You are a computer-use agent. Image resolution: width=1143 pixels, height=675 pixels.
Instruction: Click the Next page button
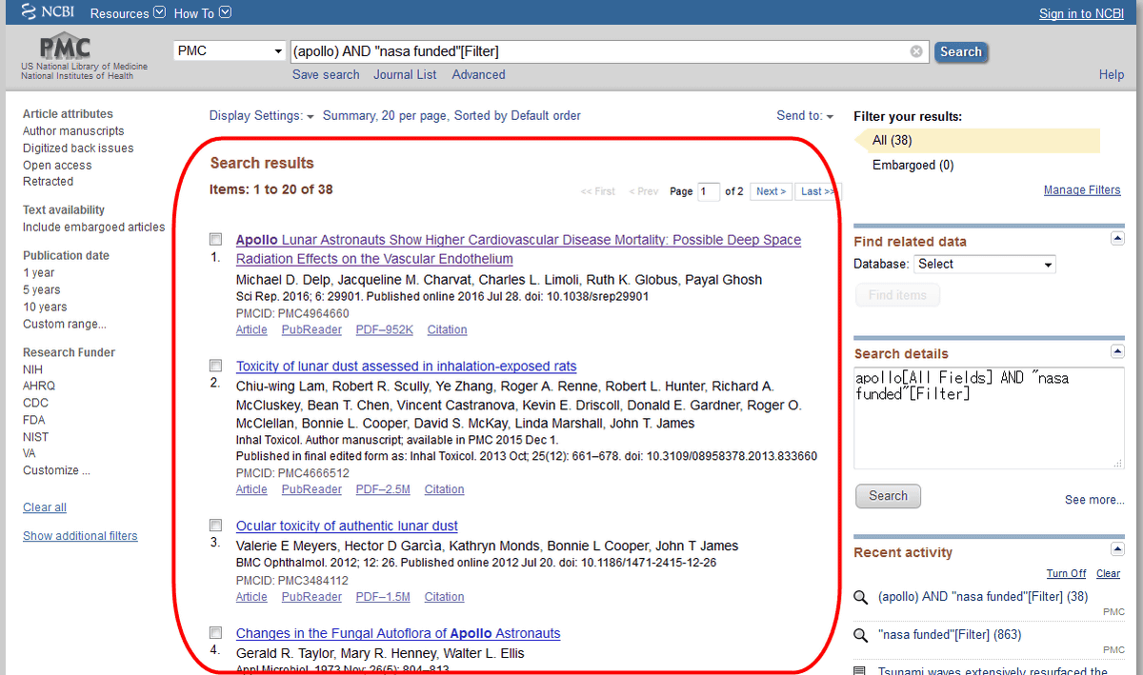coord(771,192)
